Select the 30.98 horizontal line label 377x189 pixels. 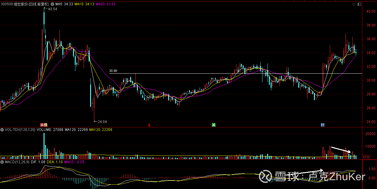point(113,71)
